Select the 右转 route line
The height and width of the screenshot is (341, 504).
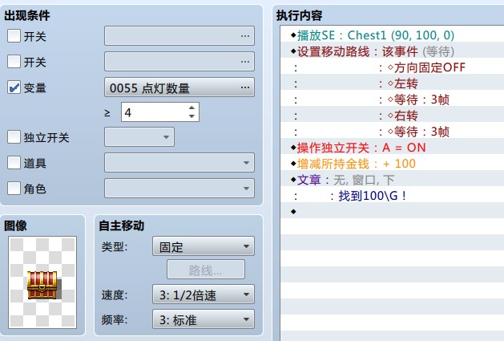392,116
